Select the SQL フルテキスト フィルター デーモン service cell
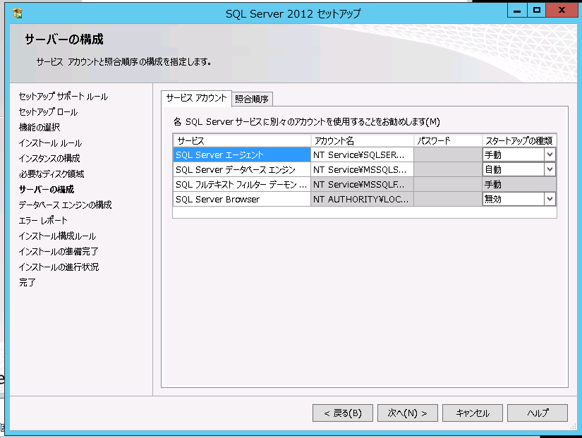 point(242,184)
